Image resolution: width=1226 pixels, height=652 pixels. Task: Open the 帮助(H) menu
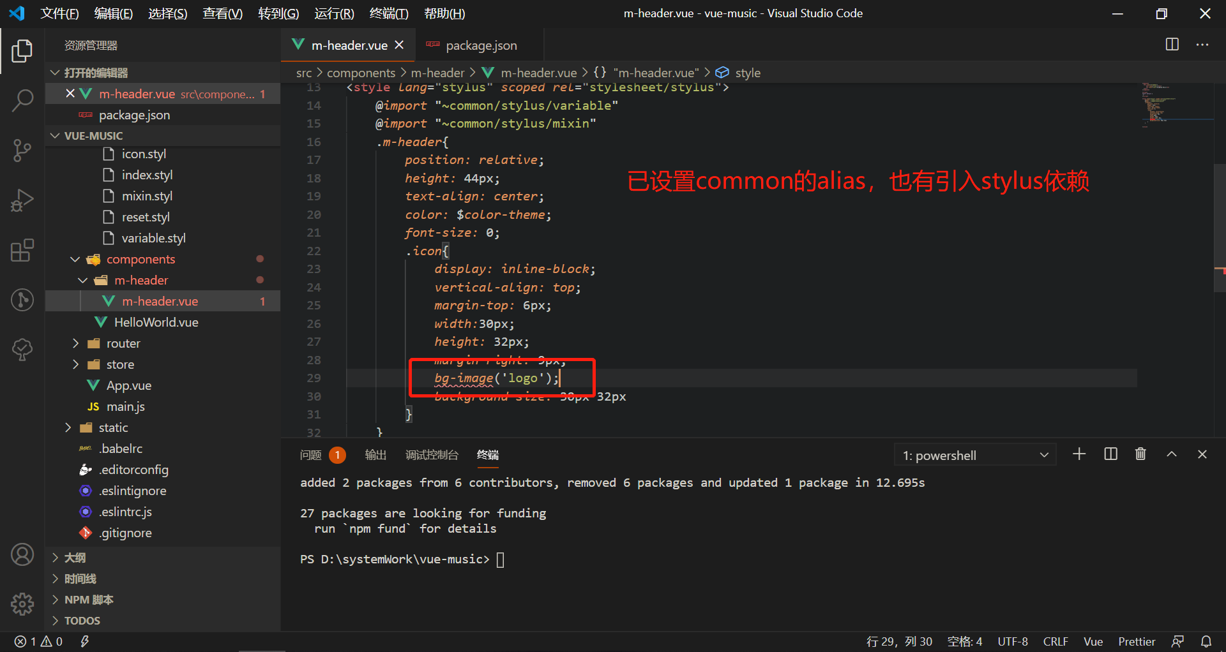tap(444, 13)
